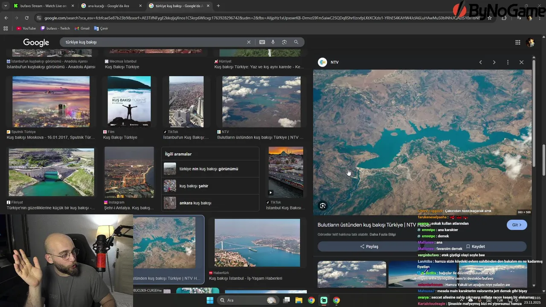Image resolution: width=546 pixels, height=307 pixels.
Task: Open File Explorer from the taskbar
Action: pyautogui.click(x=299, y=300)
